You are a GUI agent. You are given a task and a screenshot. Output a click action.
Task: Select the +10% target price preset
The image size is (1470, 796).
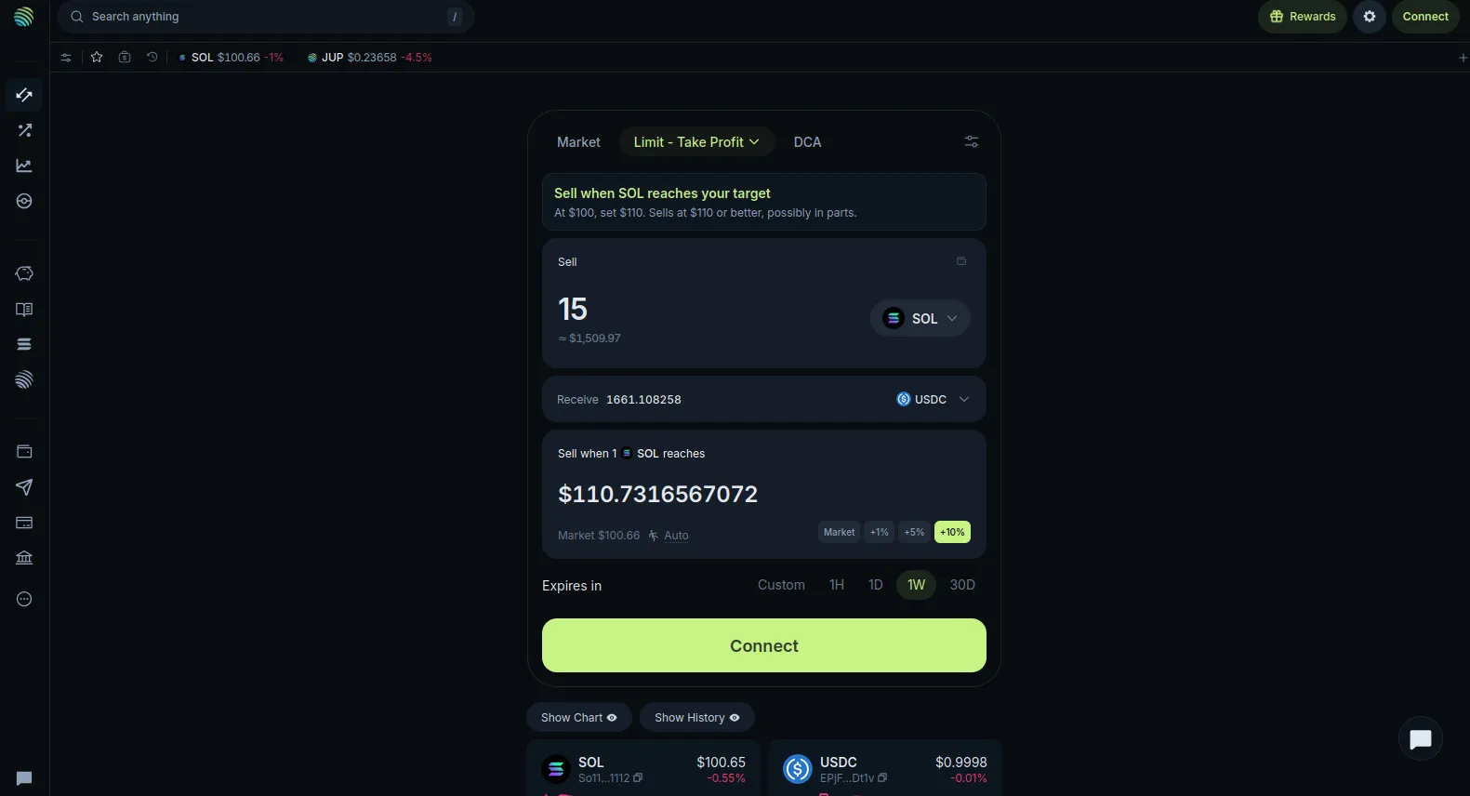click(952, 532)
